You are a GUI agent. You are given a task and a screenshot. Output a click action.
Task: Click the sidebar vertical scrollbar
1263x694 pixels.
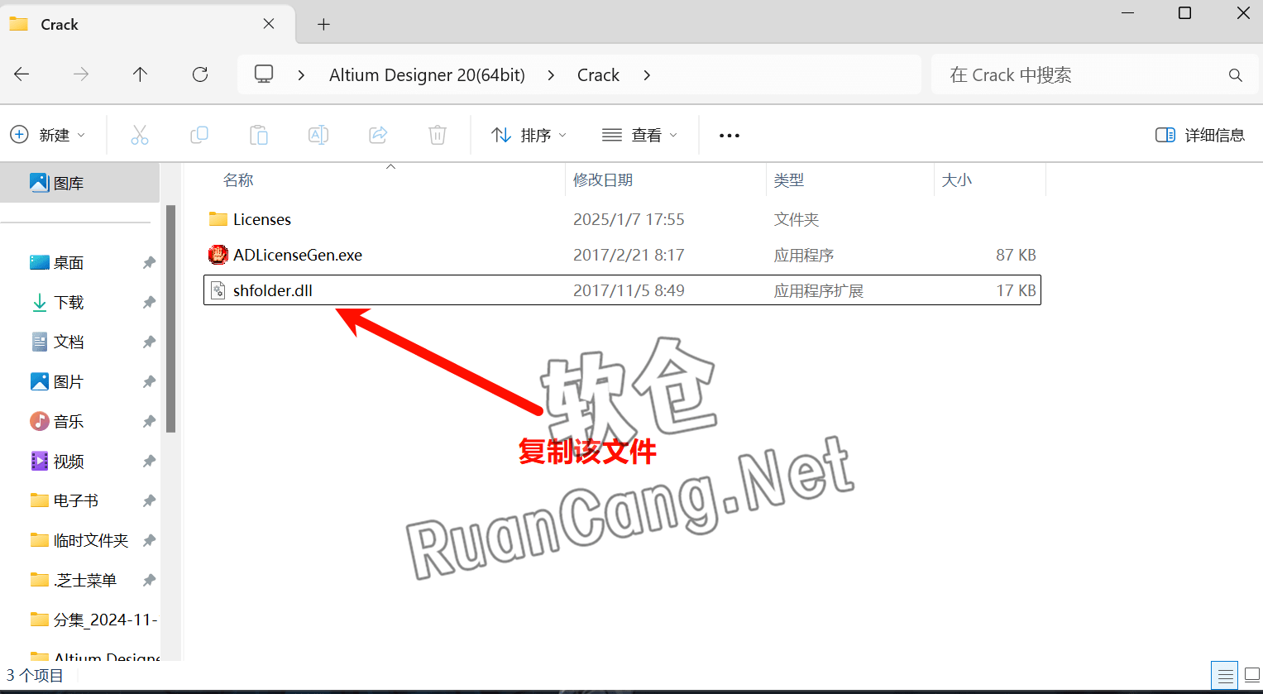[171, 318]
